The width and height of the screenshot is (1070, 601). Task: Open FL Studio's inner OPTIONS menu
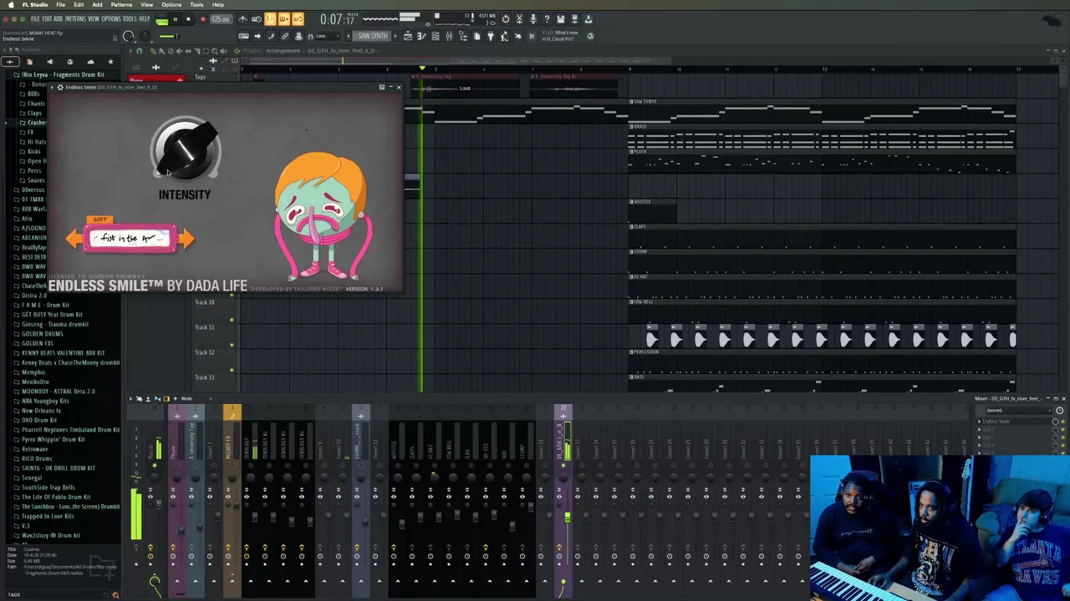(111, 18)
